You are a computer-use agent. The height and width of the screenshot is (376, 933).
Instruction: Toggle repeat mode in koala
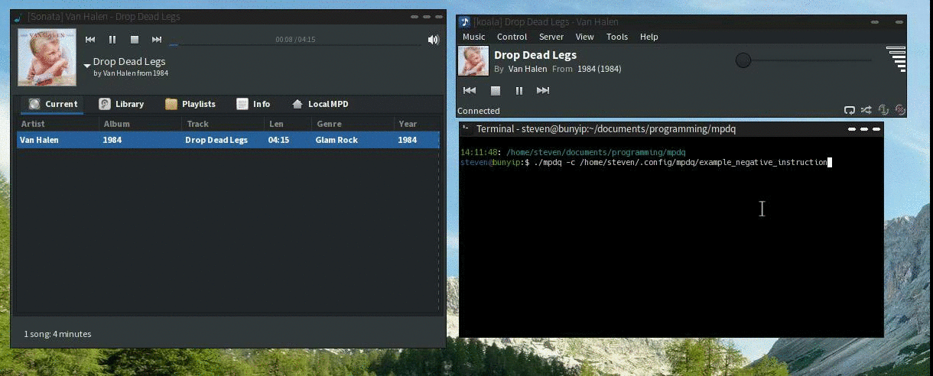tap(850, 110)
